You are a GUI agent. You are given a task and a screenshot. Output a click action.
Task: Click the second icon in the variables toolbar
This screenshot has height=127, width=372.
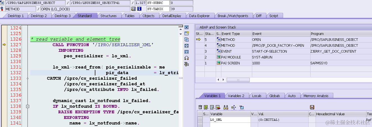pos(206,107)
